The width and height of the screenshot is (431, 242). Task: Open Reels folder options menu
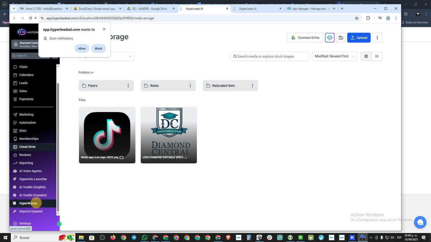(x=190, y=86)
